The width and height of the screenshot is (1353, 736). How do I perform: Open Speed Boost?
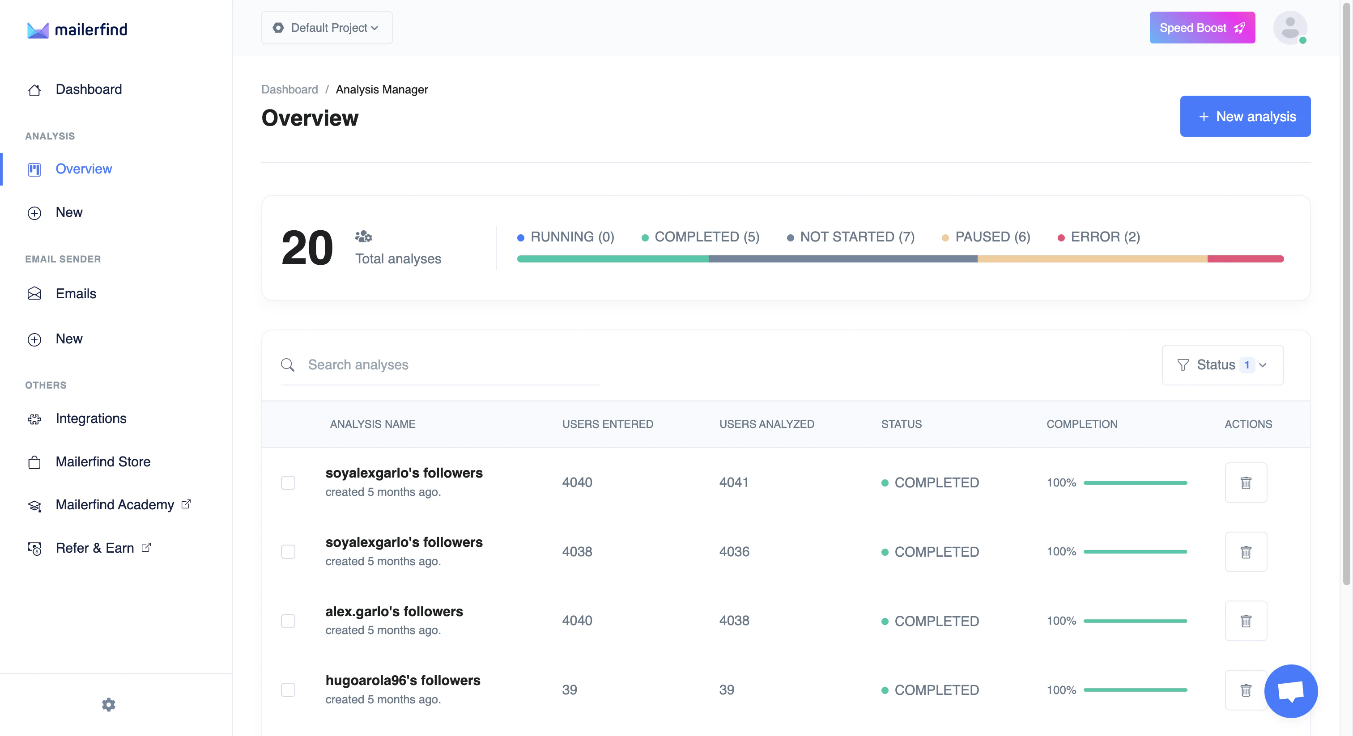(1202, 28)
